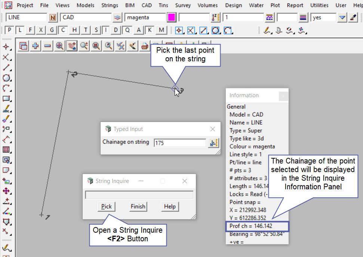Click the zoom previous magnifier icon

[x=108, y=46]
